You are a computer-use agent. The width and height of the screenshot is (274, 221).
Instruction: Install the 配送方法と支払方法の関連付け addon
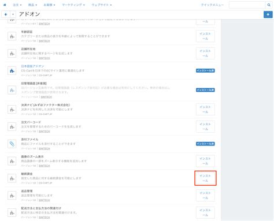[205, 213]
